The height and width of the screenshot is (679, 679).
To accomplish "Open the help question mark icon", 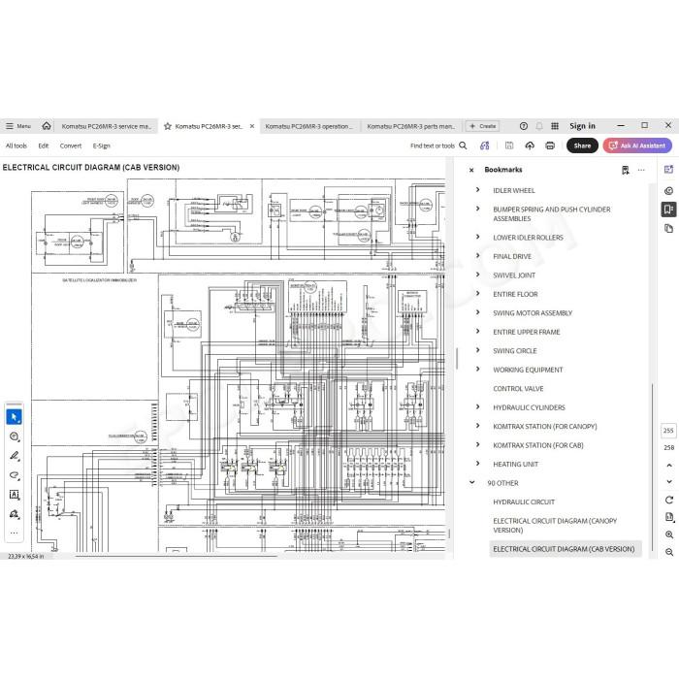I will pyautogui.click(x=523, y=126).
